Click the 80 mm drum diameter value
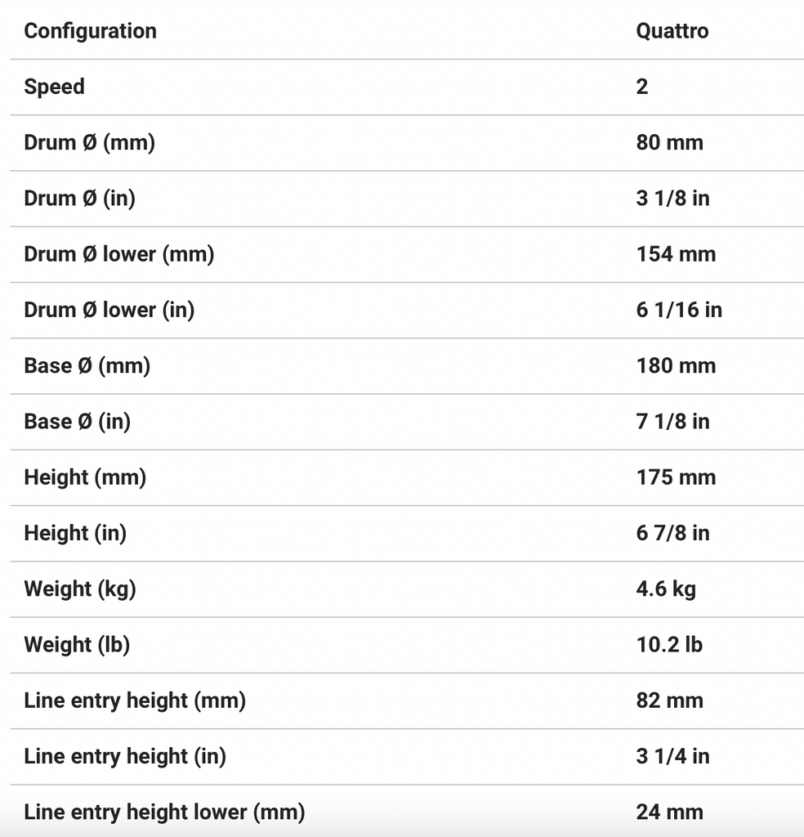The height and width of the screenshot is (837, 804). [669, 142]
